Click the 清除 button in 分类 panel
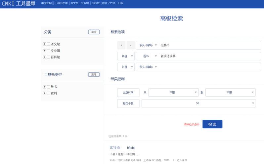 pos(94,32)
